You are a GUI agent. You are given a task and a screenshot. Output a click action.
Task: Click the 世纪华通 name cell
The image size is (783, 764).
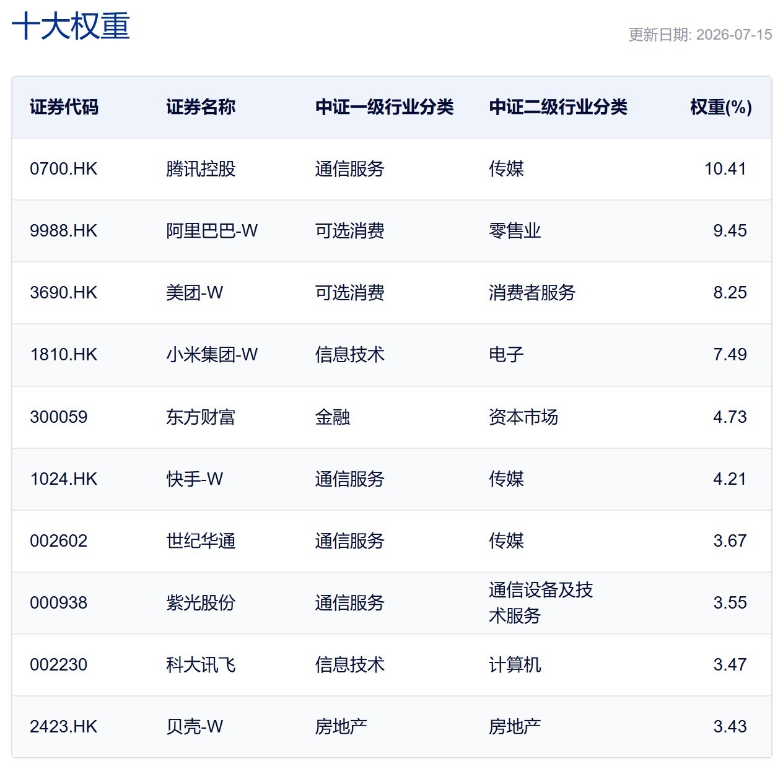[x=201, y=541]
